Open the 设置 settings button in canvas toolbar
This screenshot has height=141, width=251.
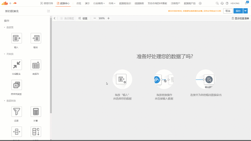(x=83, y=18)
